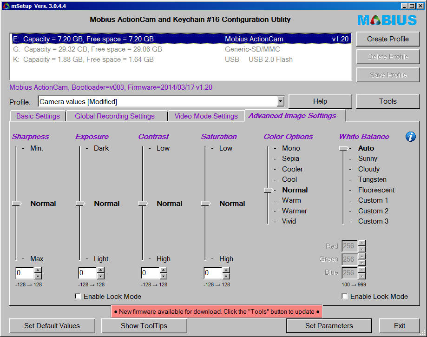Viewport: 427px width, 337px height.
Task: Decrease Sharpness value with down arrow
Action: coord(38,276)
